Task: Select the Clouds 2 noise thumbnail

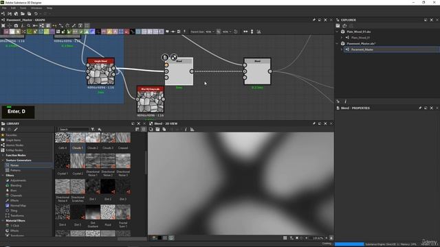Action: point(93,138)
